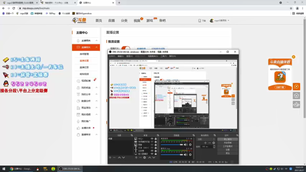Toggle lock on video capture device source

(156, 142)
